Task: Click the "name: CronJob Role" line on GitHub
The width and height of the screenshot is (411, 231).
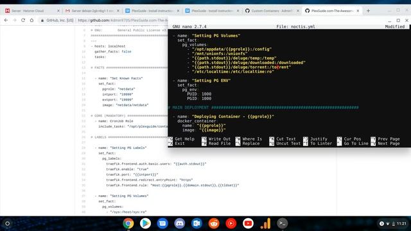Action: [x=114, y=121]
